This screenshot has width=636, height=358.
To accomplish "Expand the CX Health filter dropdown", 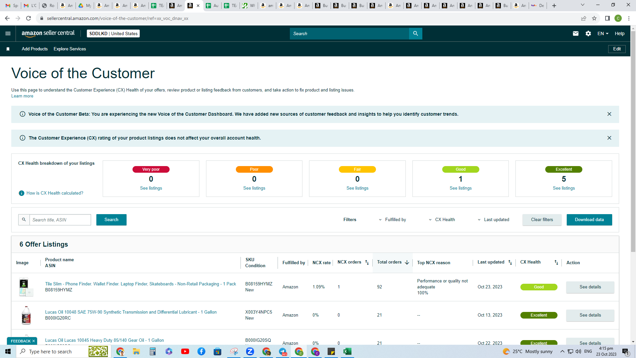I will click(x=442, y=220).
